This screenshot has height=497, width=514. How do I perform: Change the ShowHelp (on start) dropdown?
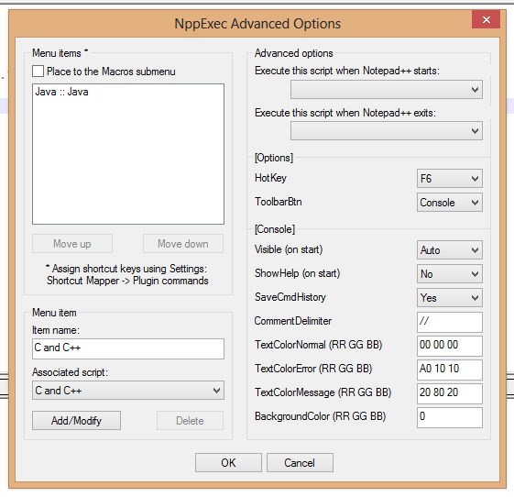click(x=450, y=274)
